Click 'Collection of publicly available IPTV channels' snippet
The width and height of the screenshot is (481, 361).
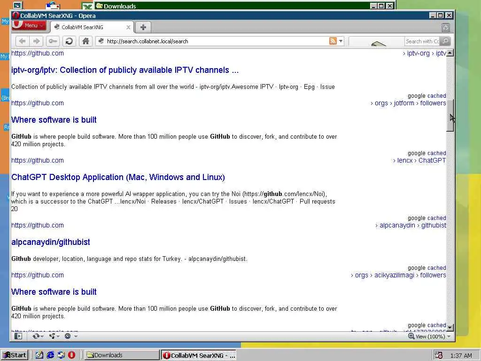pyautogui.click(x=173, y=87)
